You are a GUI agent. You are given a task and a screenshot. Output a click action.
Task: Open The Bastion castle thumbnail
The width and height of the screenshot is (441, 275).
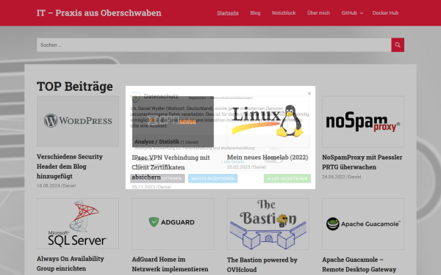click(x=268, y=224)
